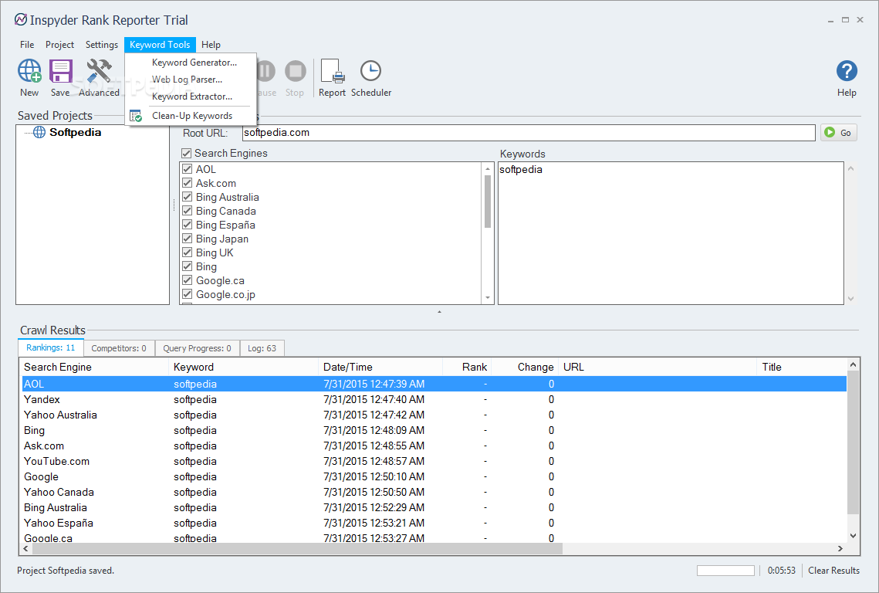Click the Stop crawl button icon

pos(295,71)
